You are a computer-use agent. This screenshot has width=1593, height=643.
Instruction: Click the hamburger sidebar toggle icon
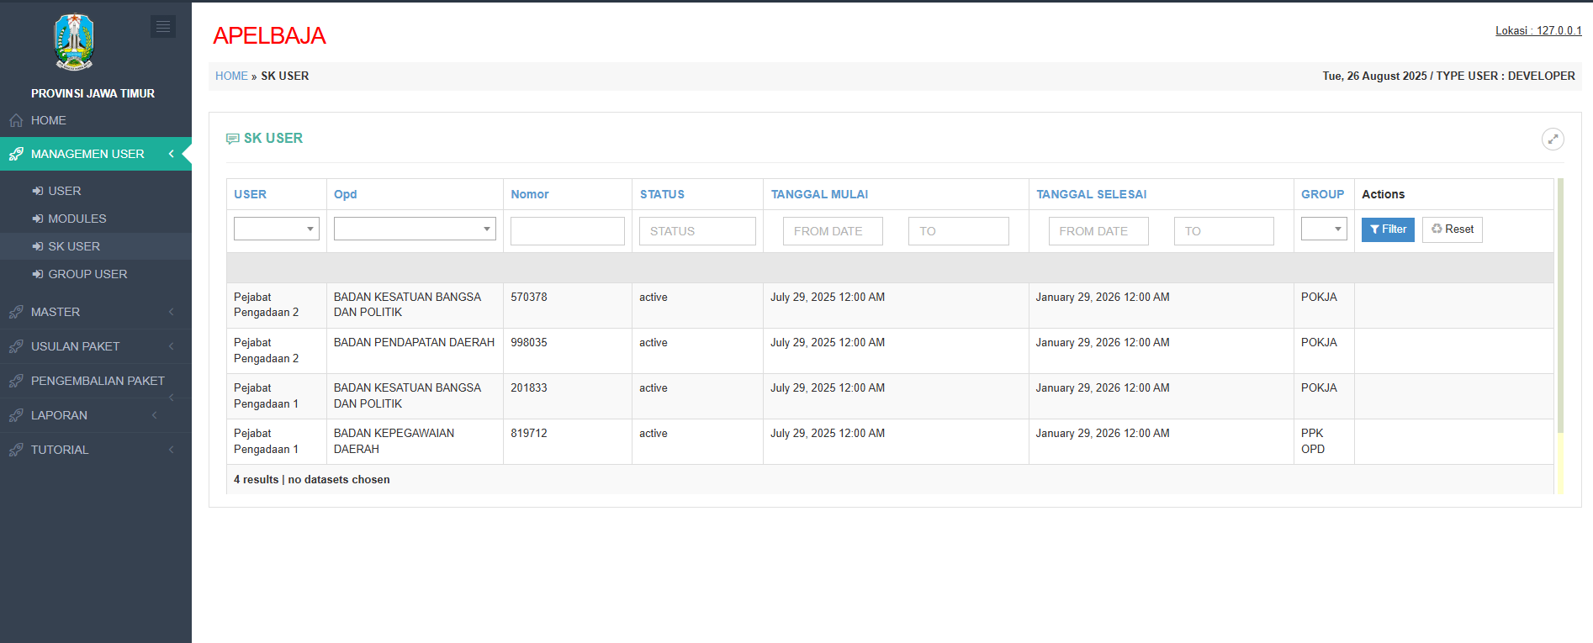tap(163, 27)
